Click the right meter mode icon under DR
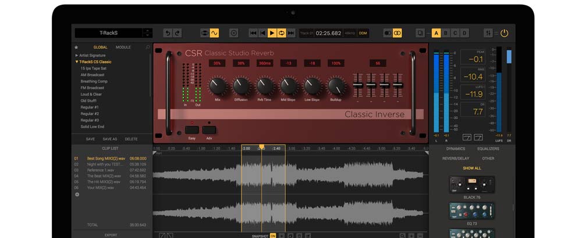This screenshot has height=238, width=582. coord(478,138)
